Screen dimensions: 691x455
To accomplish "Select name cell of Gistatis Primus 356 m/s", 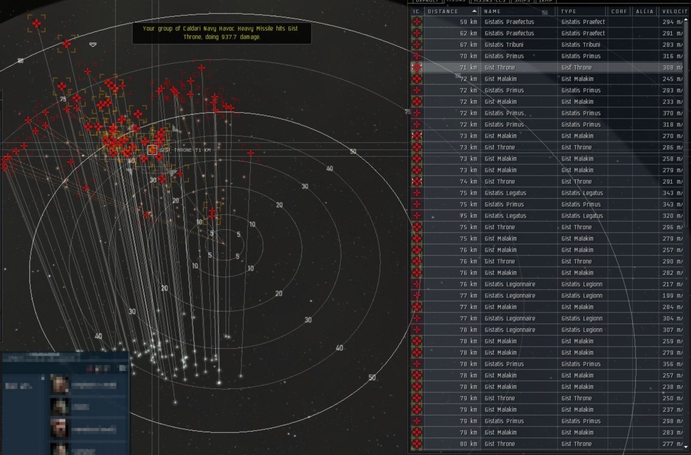I will (519, 364).
